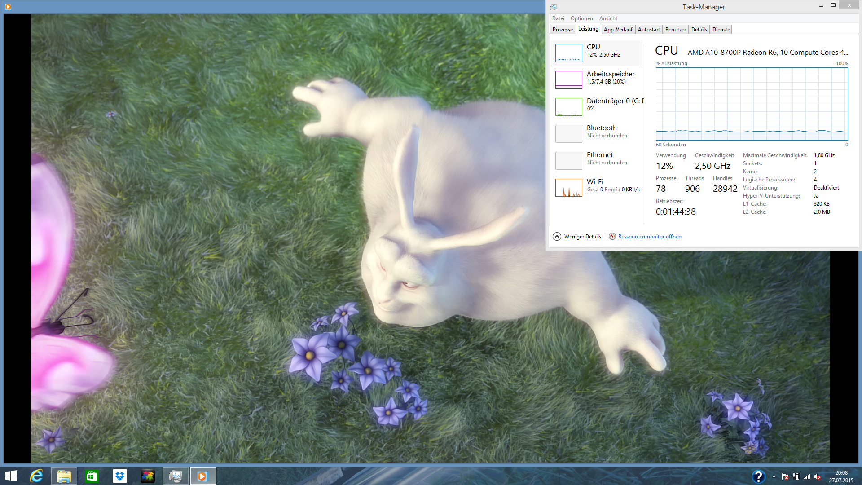The height and width of the screenshot is (485, 862).
Task: Open the Datei menu
Action: click(558, 18)
